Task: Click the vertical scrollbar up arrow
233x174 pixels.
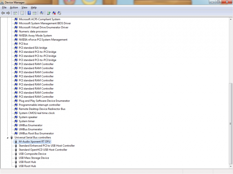Action: click(x=231, y=19)
